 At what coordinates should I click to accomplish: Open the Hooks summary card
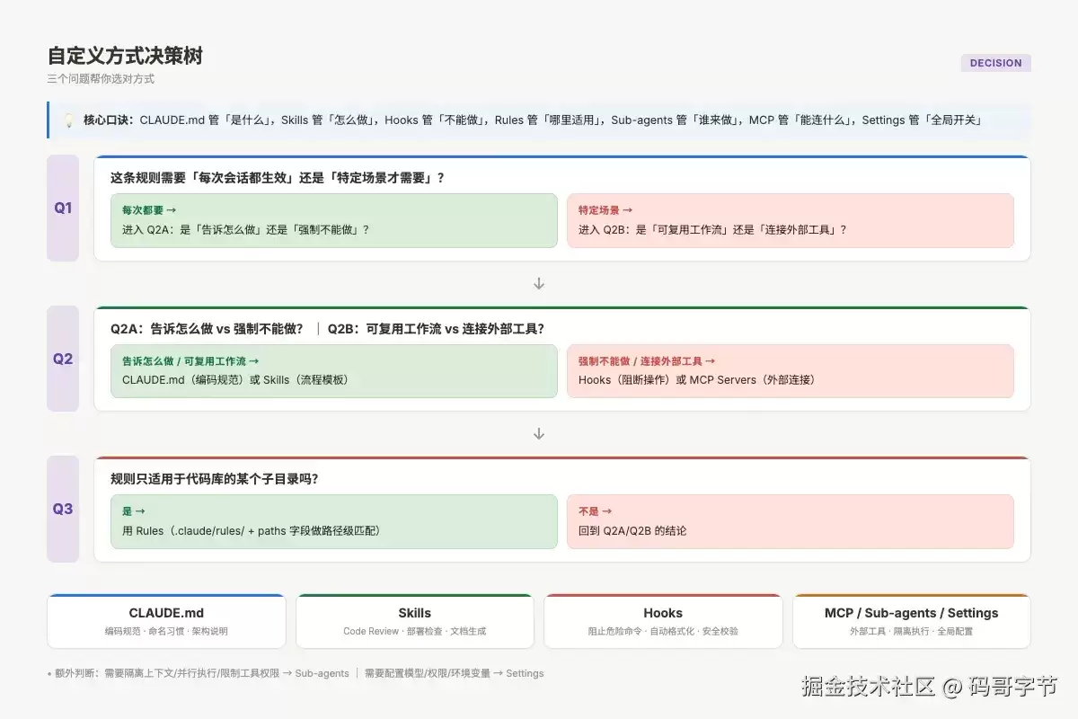[x=663, y=621]
